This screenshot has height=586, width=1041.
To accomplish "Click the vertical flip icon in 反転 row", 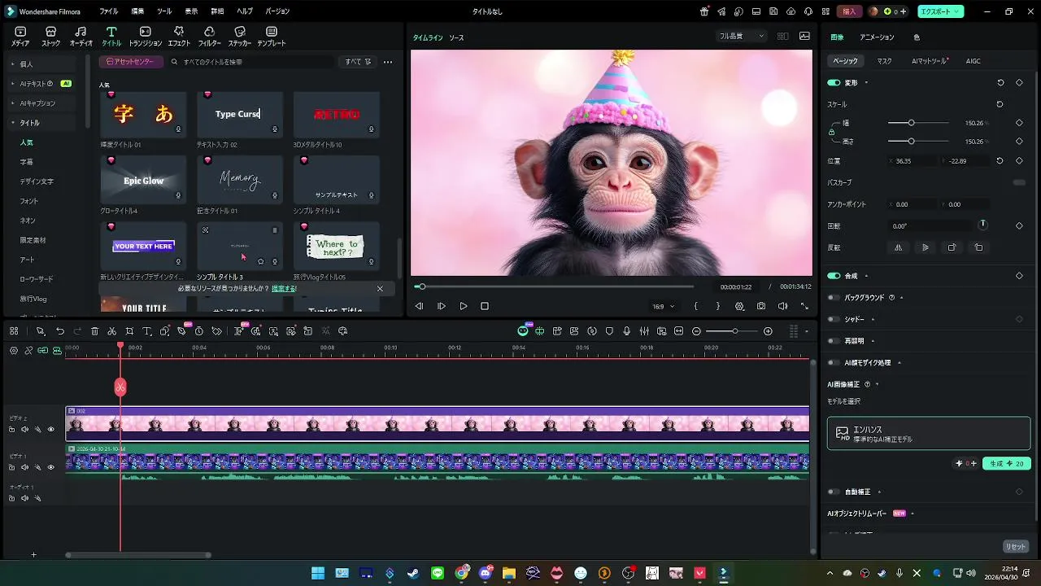I will 925,247.
